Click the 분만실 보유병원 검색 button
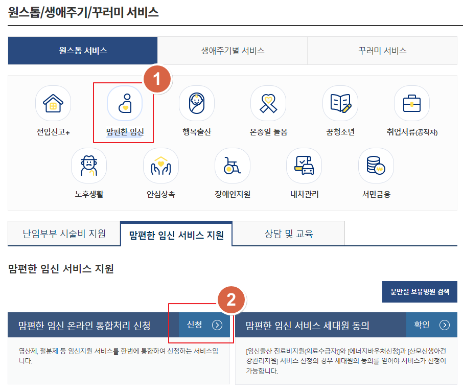This screenshot has width=463, height=392. click(x=420, y=292)
